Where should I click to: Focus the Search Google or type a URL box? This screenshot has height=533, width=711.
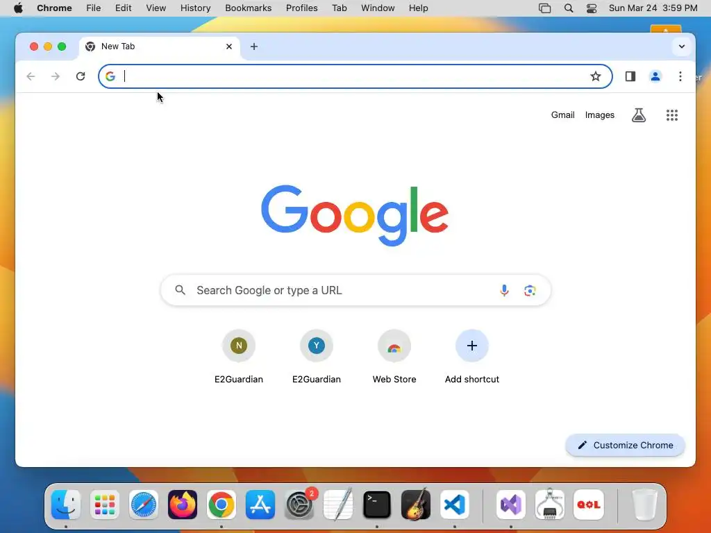pos(355,290)
